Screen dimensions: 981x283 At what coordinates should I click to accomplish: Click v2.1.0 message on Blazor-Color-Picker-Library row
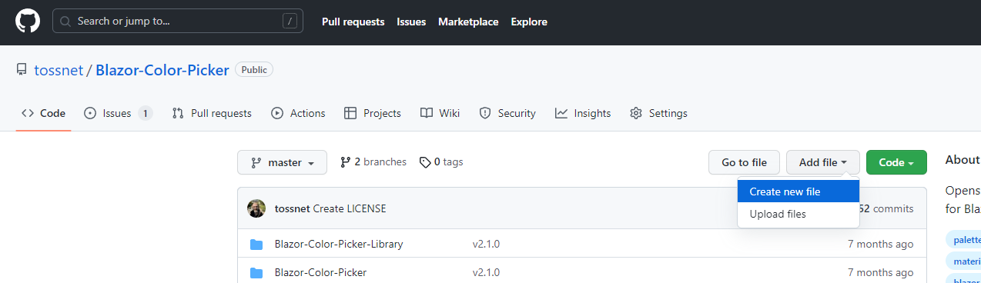pyautogui.click(x=487, y=245)
